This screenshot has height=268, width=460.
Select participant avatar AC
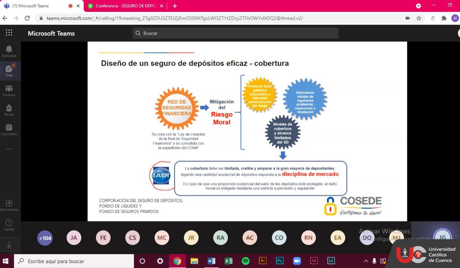(x=250, y=238)
